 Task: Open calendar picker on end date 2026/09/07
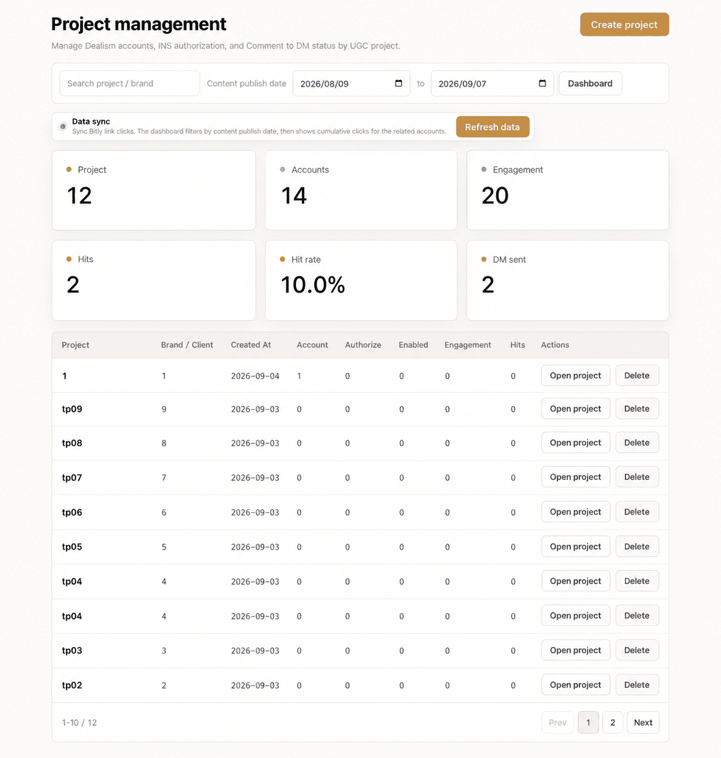pyautogui.click(x=542, y=83)
